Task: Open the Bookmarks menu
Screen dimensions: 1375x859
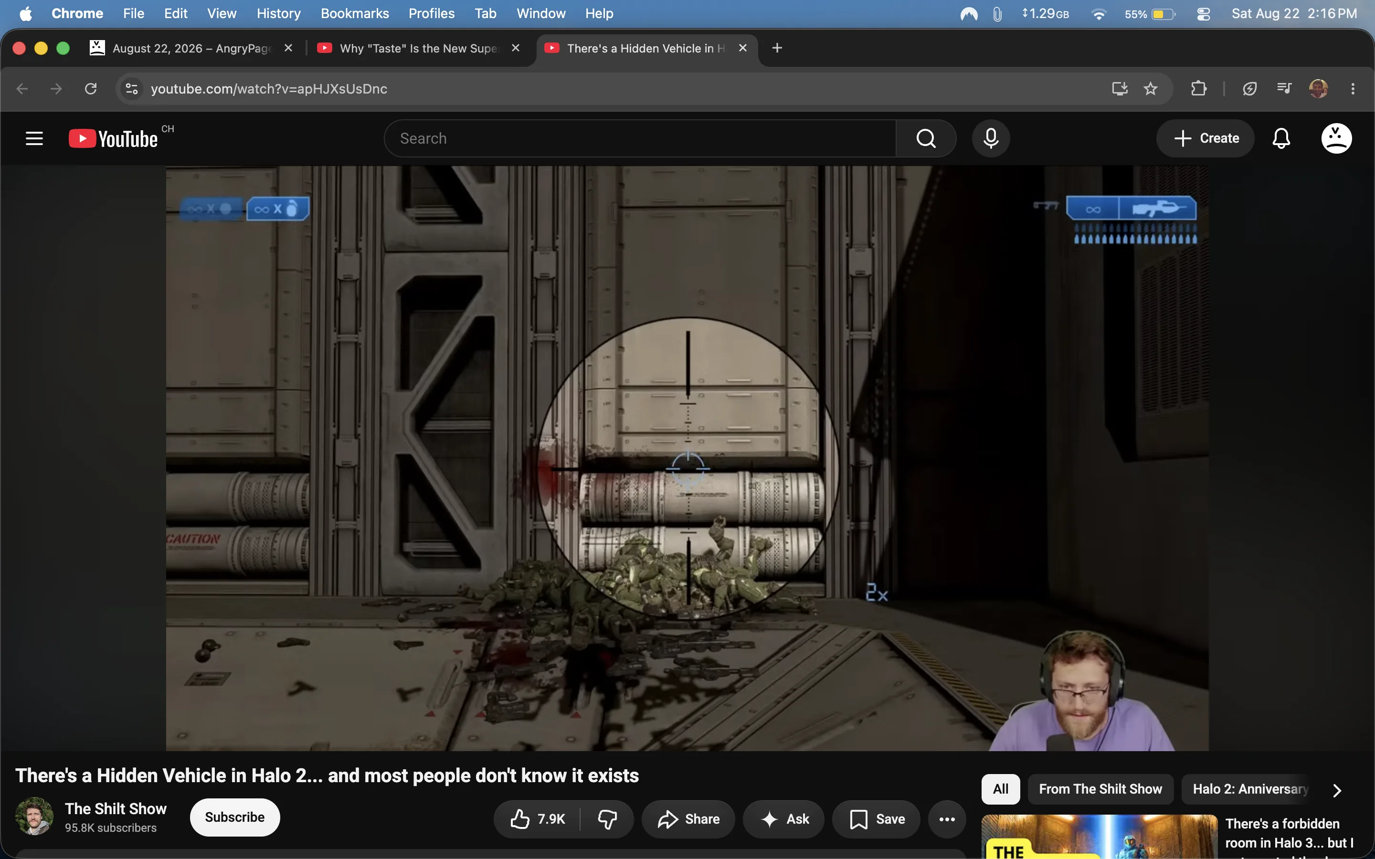Action: [x=355, y=14]
